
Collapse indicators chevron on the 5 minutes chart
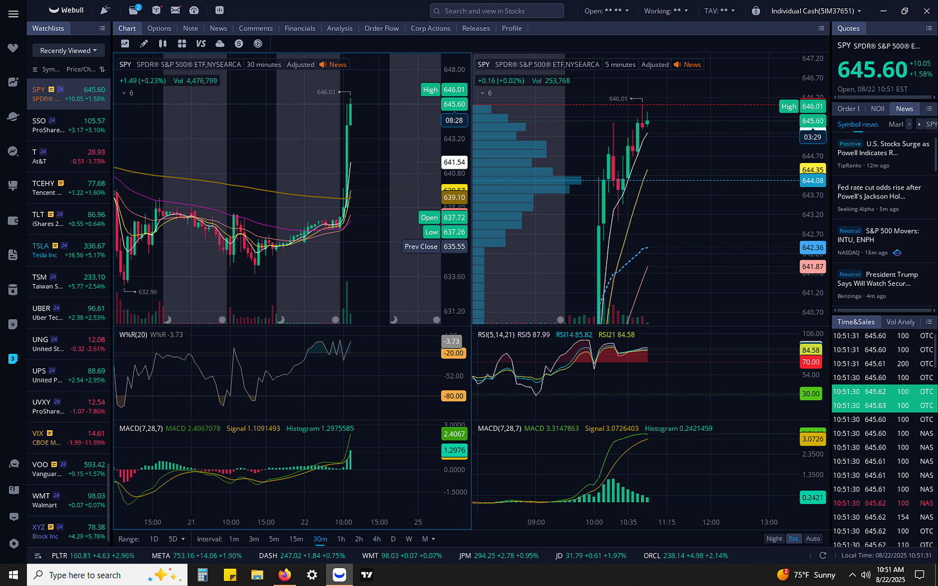click(481, 93)
